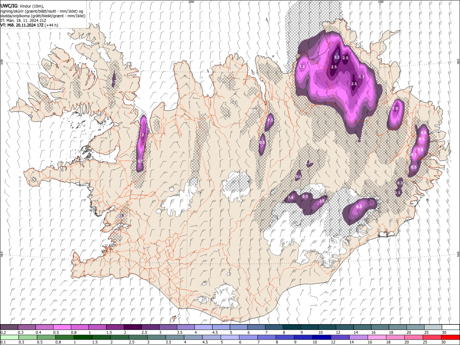Click the "1.7" snowfall value on the map
The height and width of the screenshot is (345, 460).
tap(362, 77)
